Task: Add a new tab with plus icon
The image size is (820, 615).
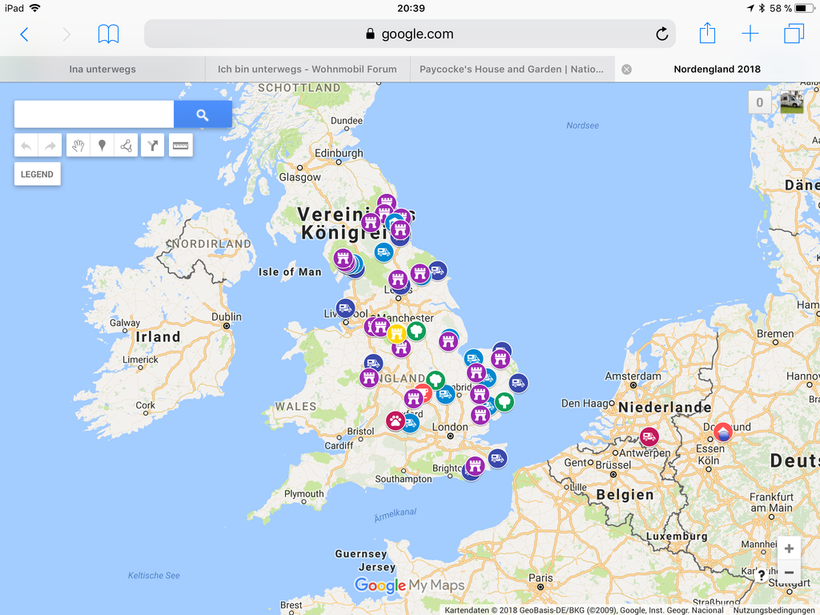Action: point(750,34)
